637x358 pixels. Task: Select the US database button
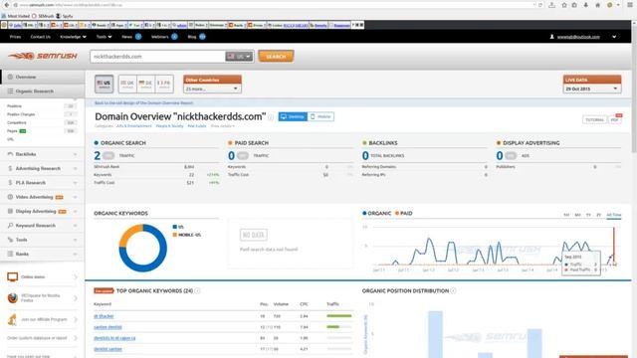pyautogui.click(x=104, y=84)
